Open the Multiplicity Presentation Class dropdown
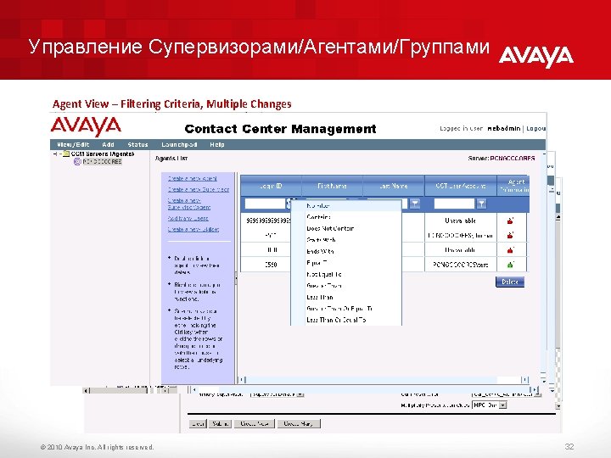Image resolution: width=611 pixels, height=458 pixels. pos(502,405)
